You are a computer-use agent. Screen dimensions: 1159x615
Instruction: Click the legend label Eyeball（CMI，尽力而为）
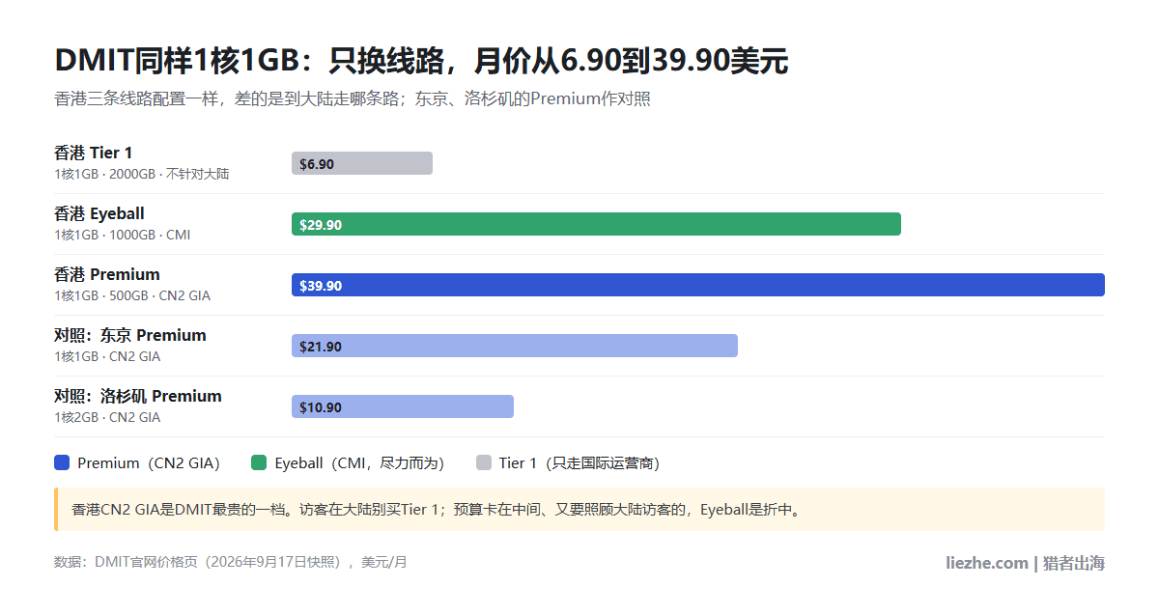(363, 463)
